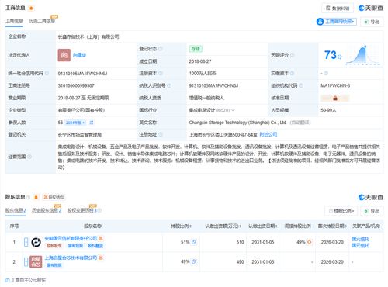Click the info icon beside 股东信息 heading

pyautogui.click(x=28, y=197)
